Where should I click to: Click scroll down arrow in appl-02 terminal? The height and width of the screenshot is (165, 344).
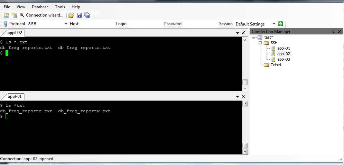point(245,88)
